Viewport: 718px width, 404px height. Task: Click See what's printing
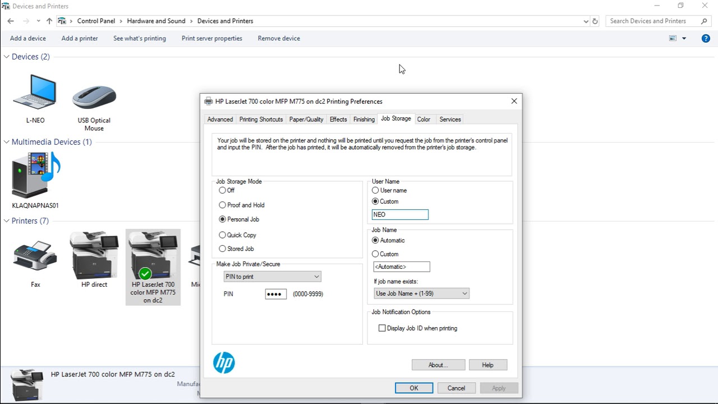(140, 38)
